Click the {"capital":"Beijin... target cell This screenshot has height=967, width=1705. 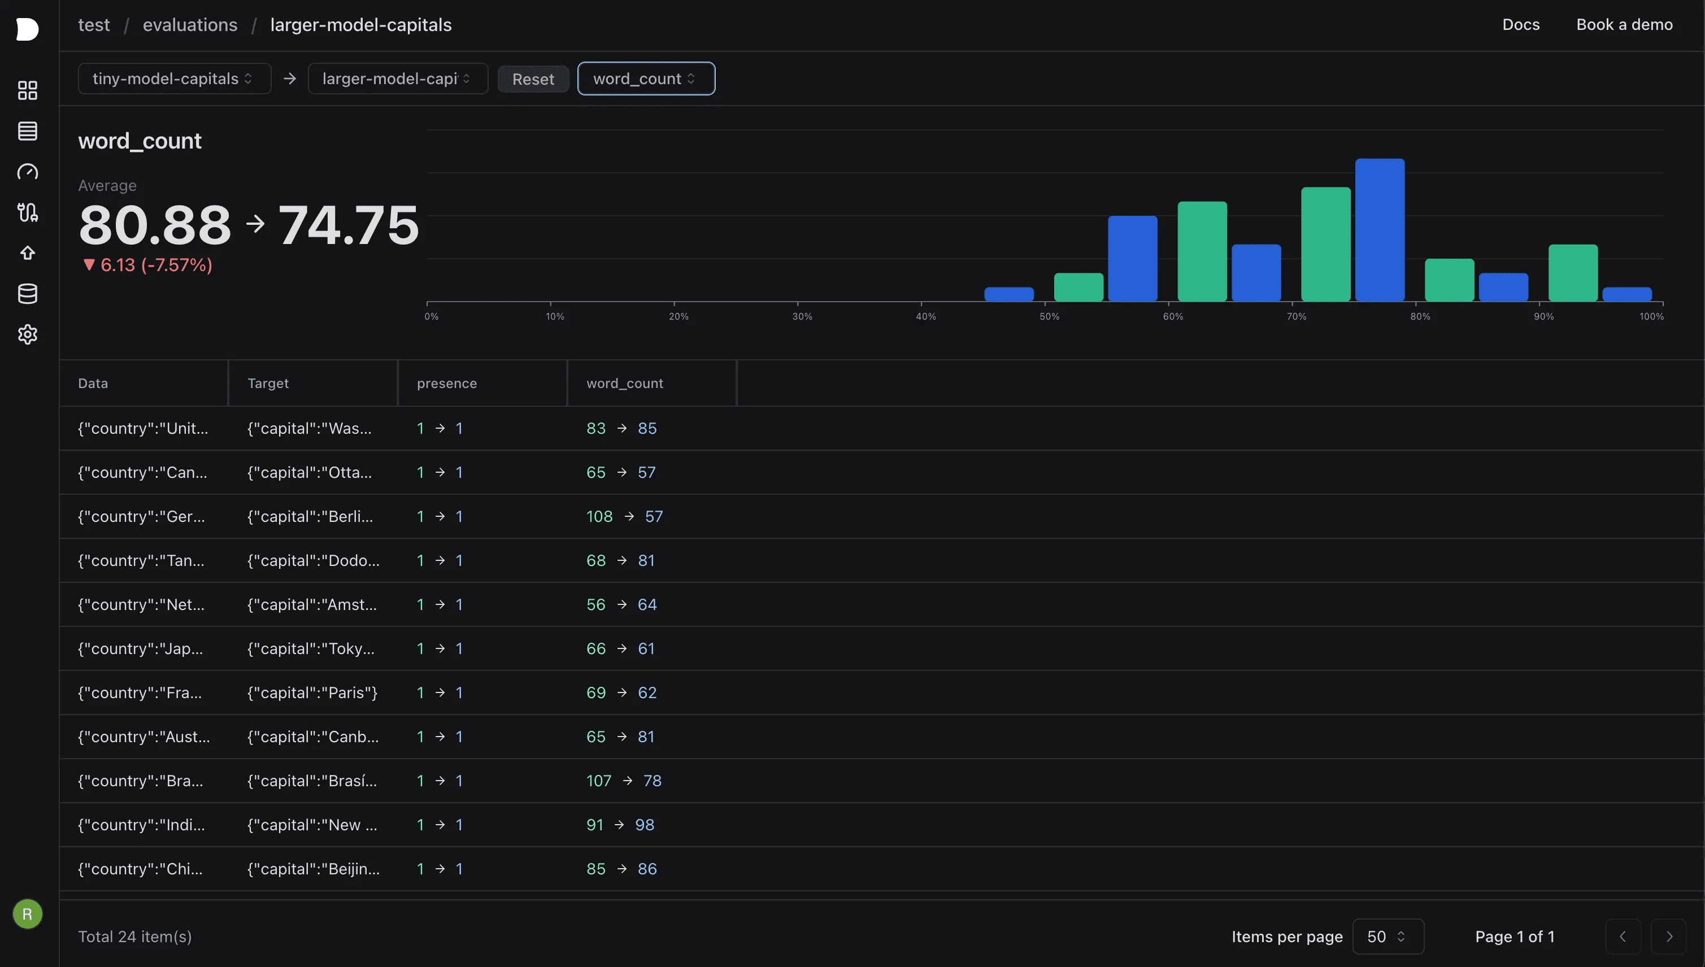click(x=314, y=869)
